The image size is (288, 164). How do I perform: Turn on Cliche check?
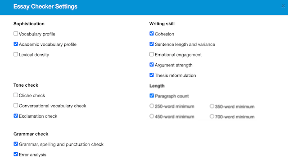16,95
